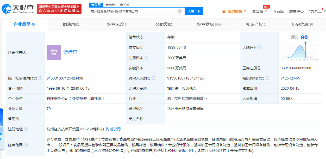Click the 50-99人 staff size value
326x159 pixels.
click(287, 99)
